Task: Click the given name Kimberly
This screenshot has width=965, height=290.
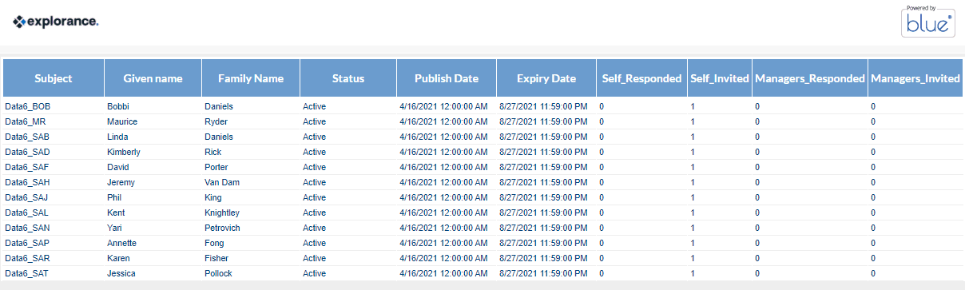Action: point(124,152)
